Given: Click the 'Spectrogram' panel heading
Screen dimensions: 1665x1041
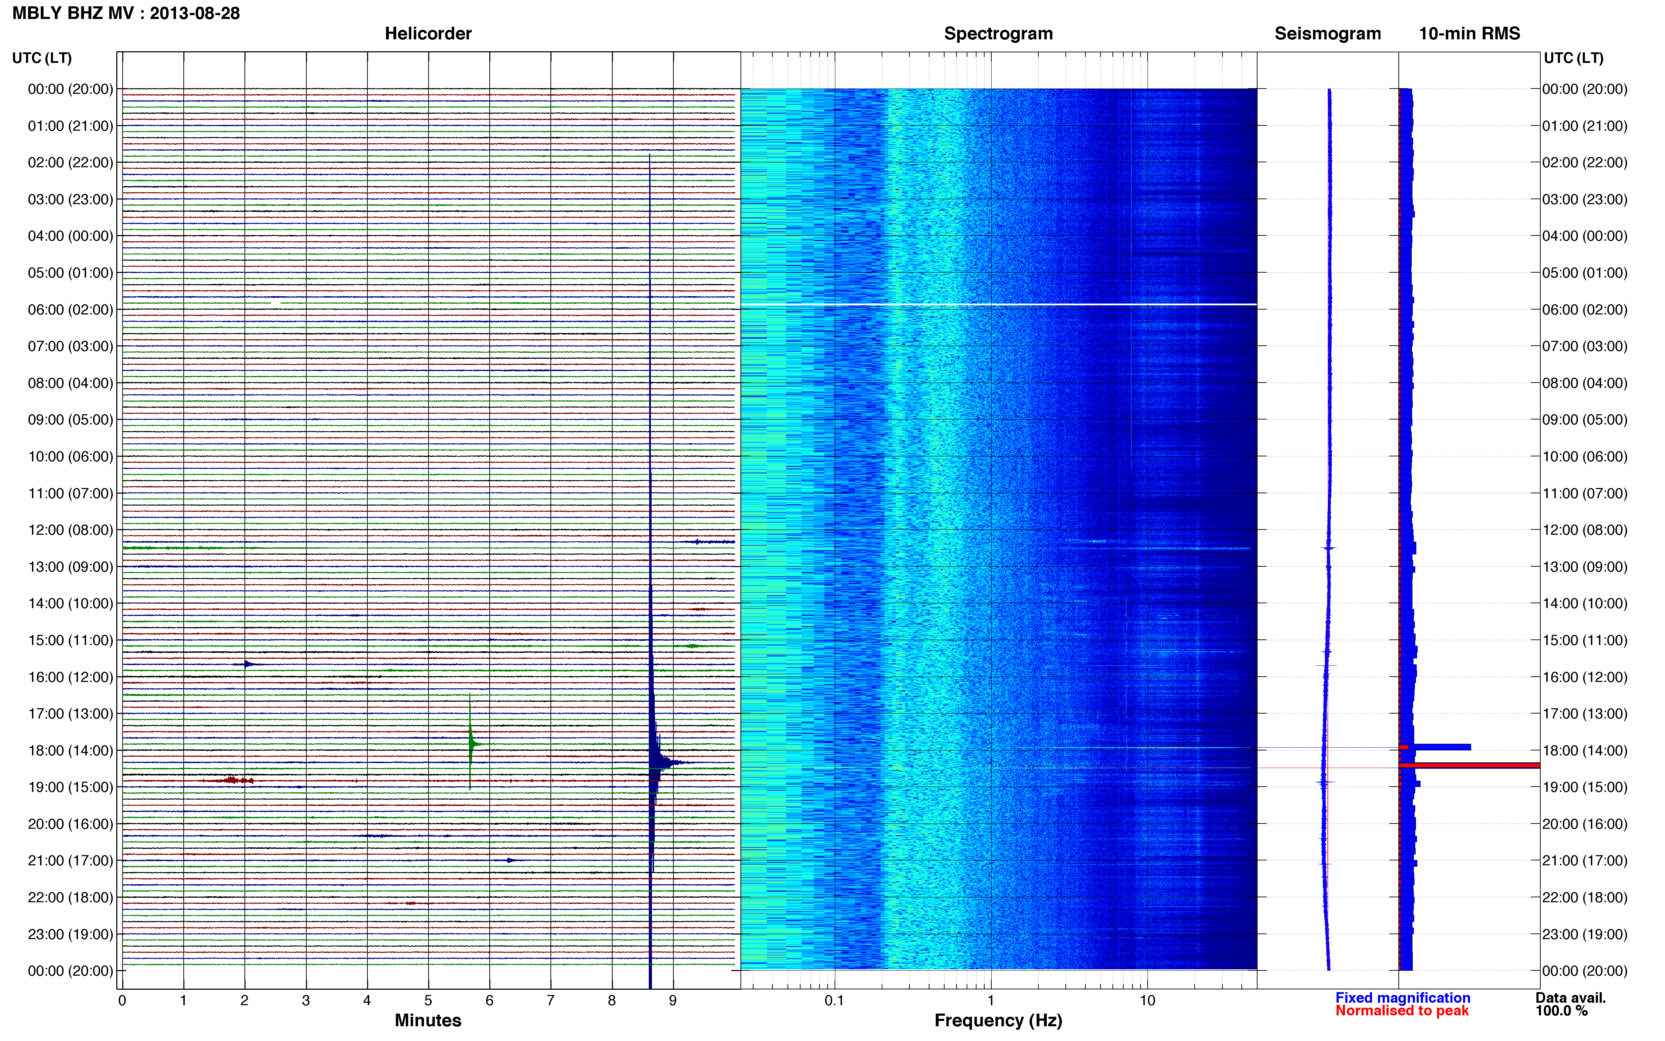Looking at the screenshot, I should click(x=998, y=33).
